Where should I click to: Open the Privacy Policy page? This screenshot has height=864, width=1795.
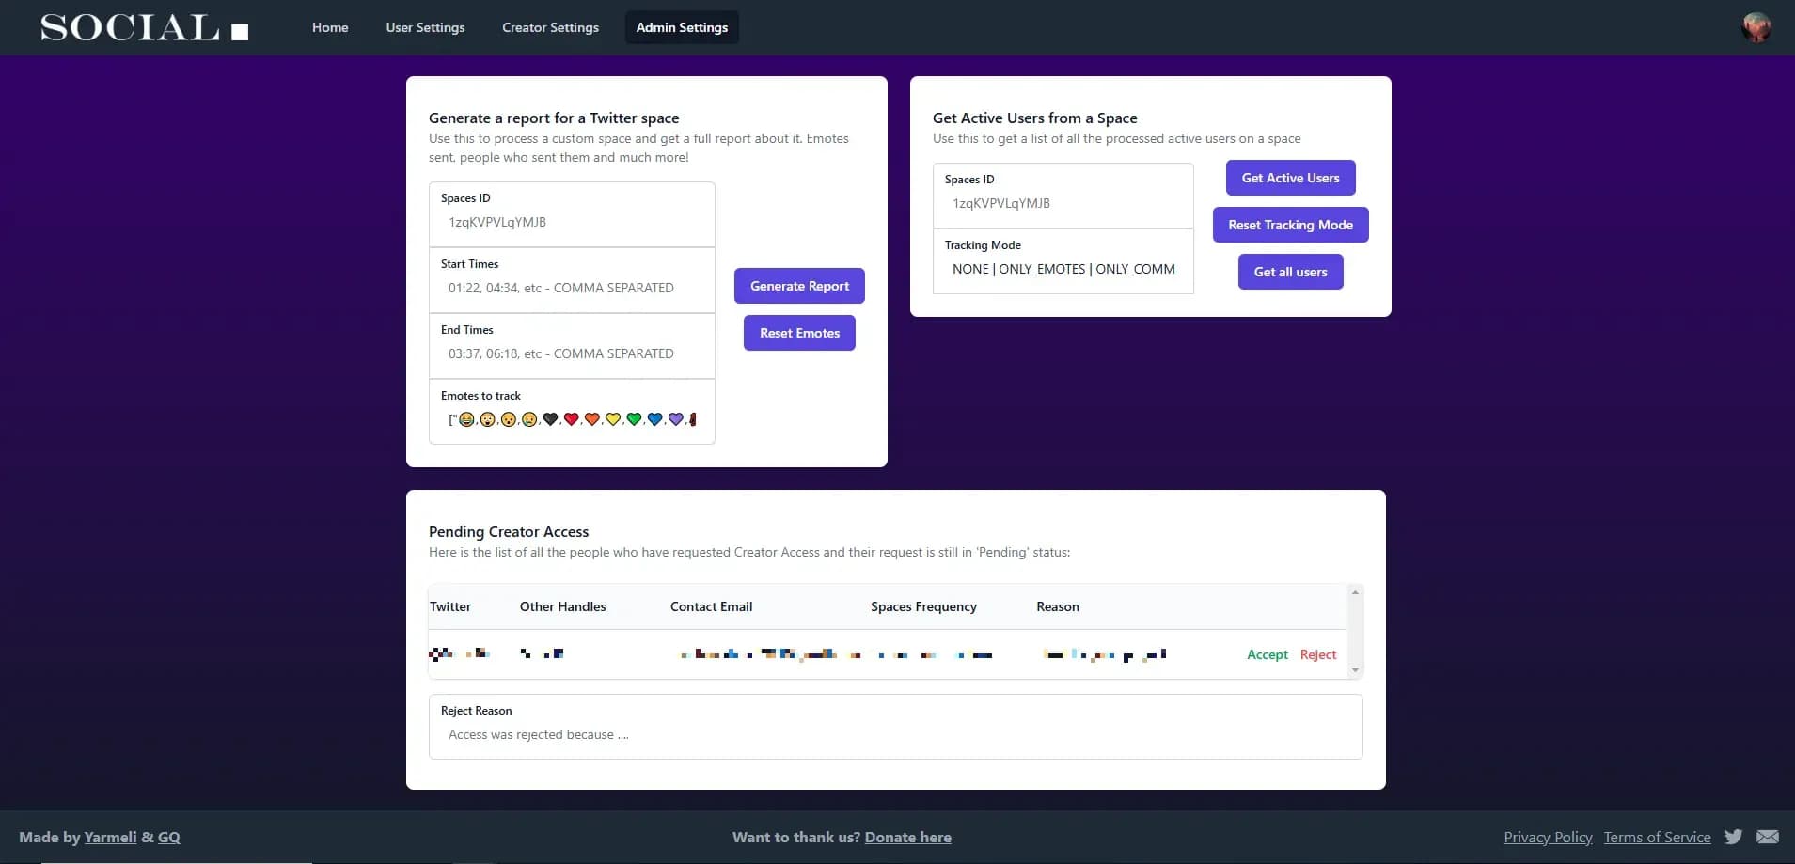[x=1548, y=837]
